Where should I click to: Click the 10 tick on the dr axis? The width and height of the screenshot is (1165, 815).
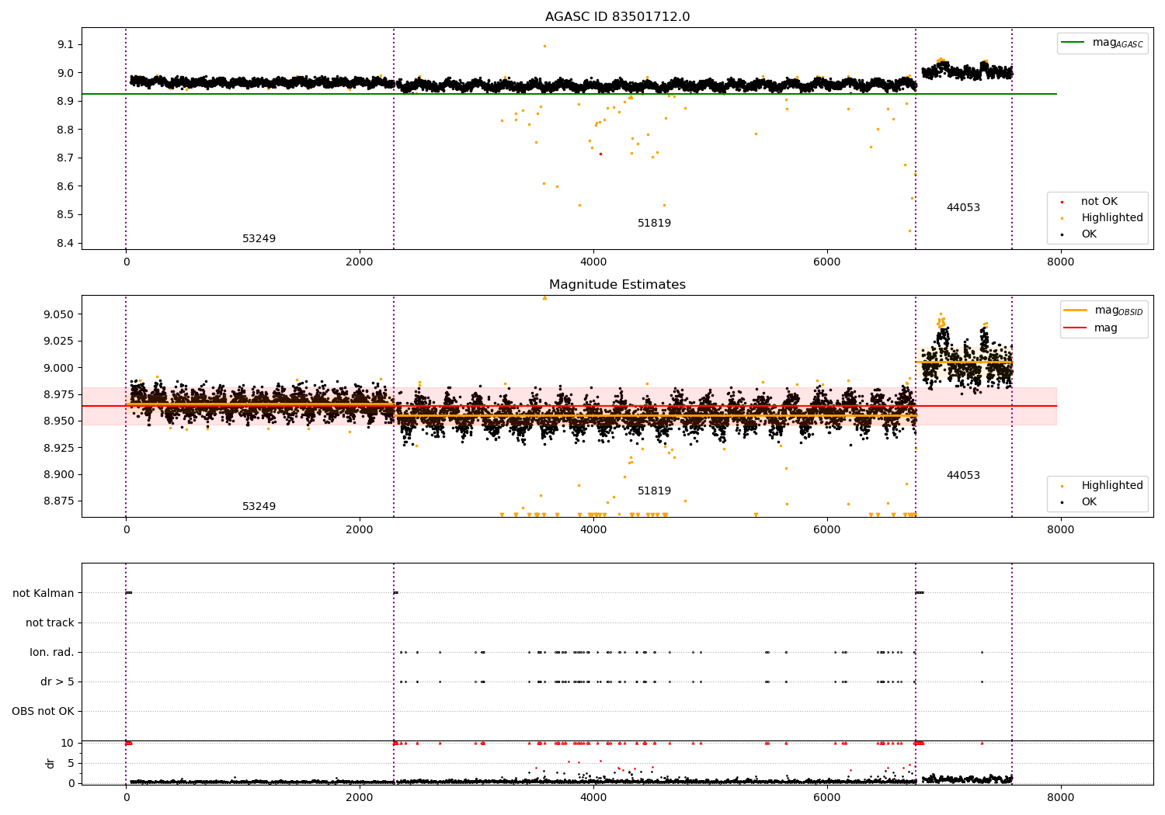68,743
